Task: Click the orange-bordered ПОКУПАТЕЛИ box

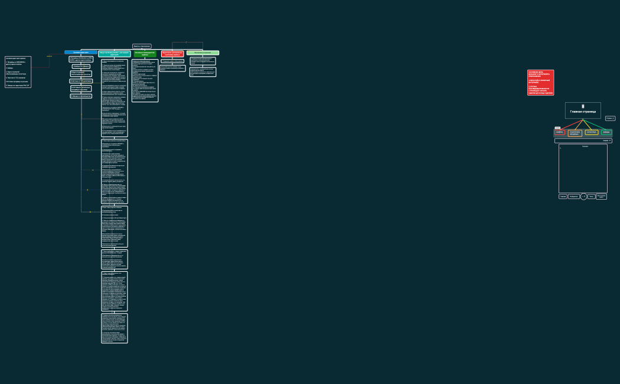Action: click(x=575, y=133)
